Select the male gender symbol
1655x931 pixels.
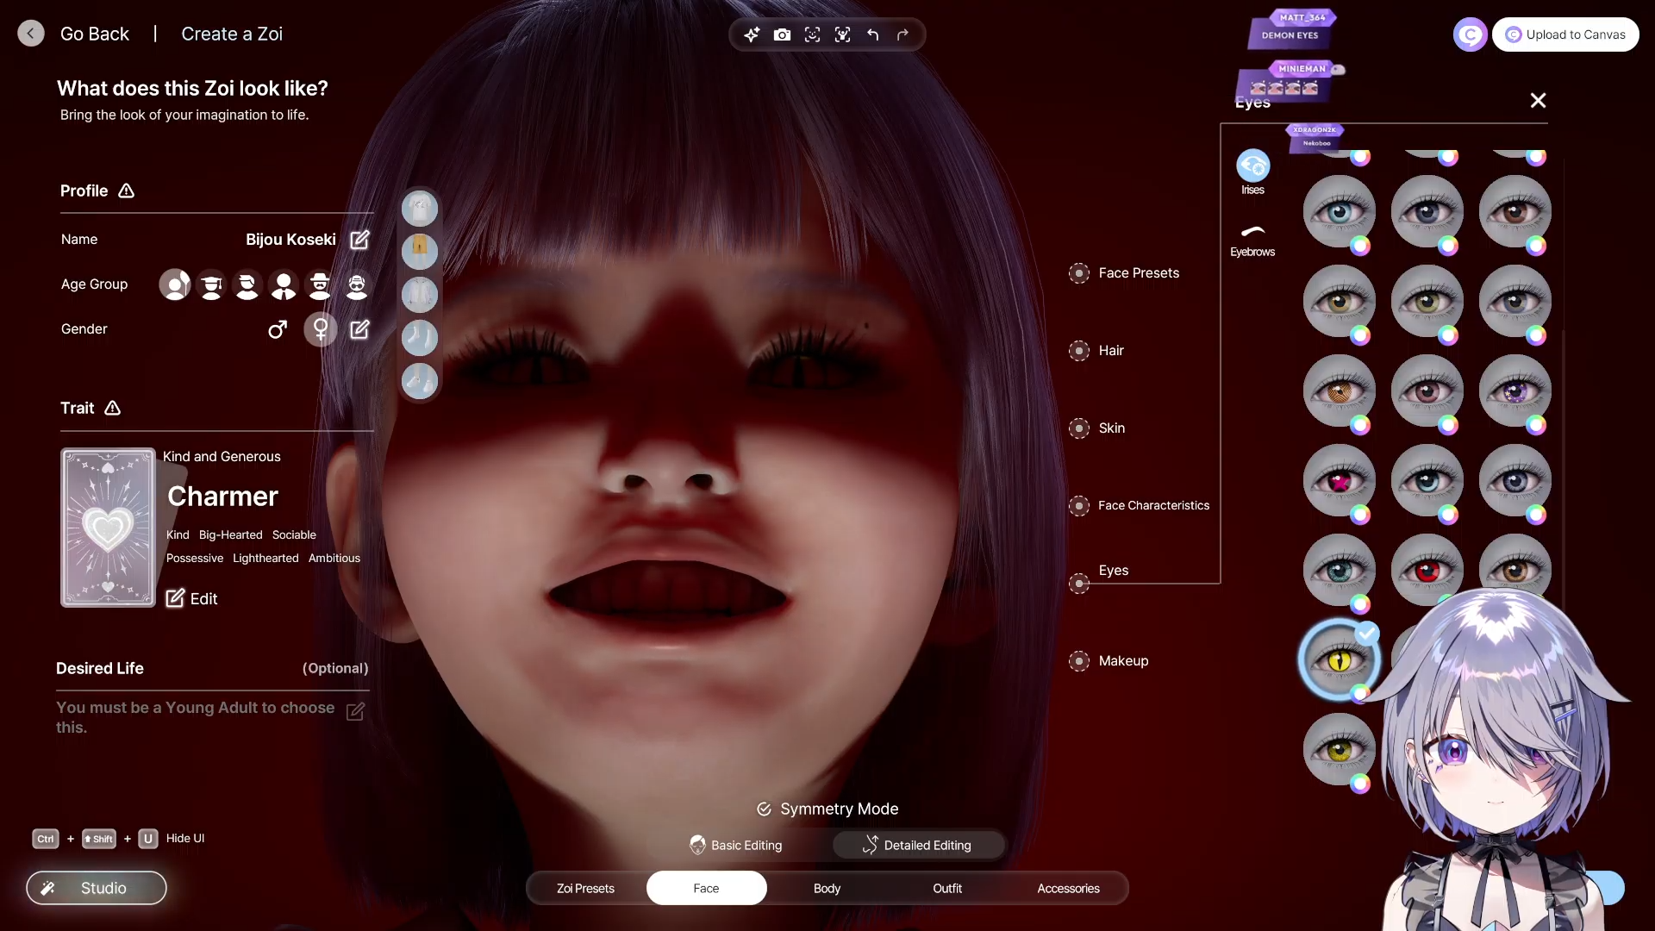(277, 329)
